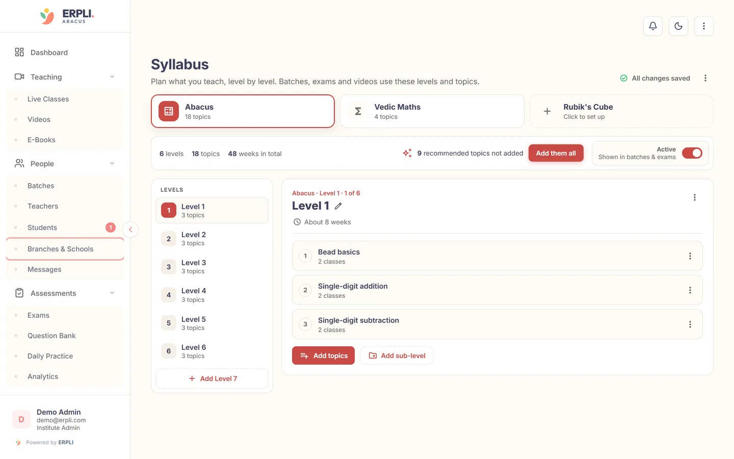Screen dimensions: 734x459
Task: Open the notifications bell
Action: (653, 26)
